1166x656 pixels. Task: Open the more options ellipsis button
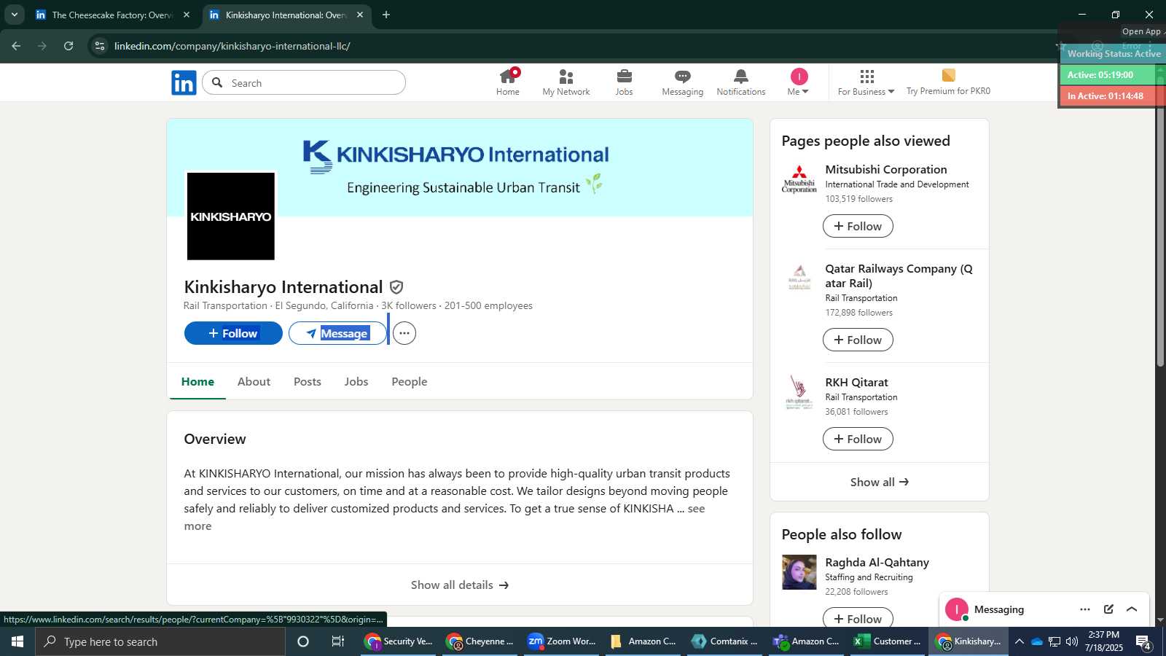(404, 333)
